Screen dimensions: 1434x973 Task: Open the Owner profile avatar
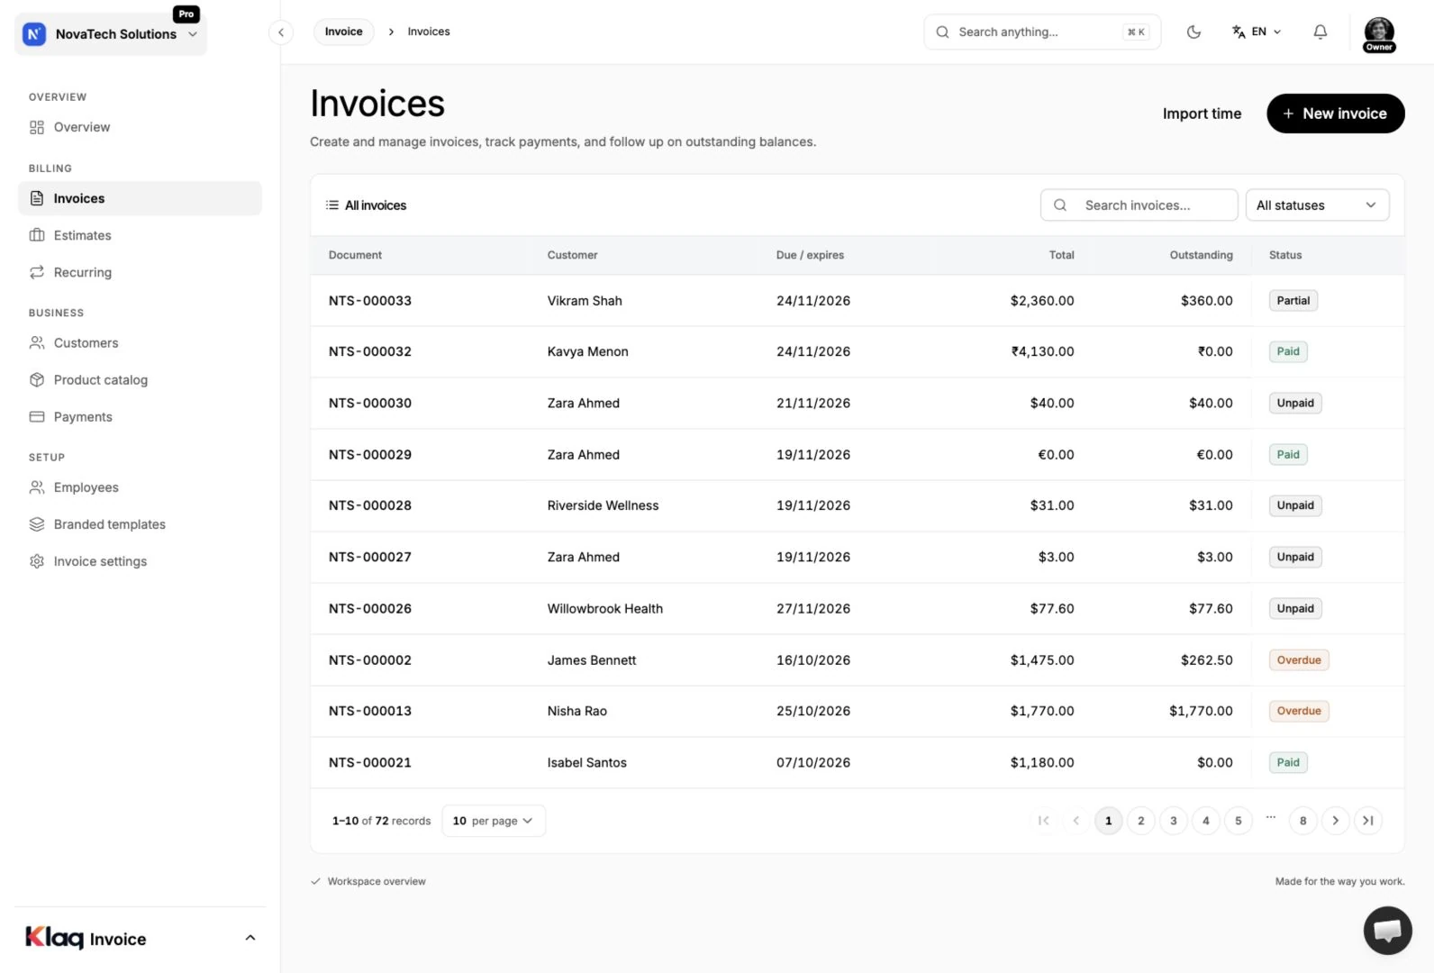tap(1379, 34)
